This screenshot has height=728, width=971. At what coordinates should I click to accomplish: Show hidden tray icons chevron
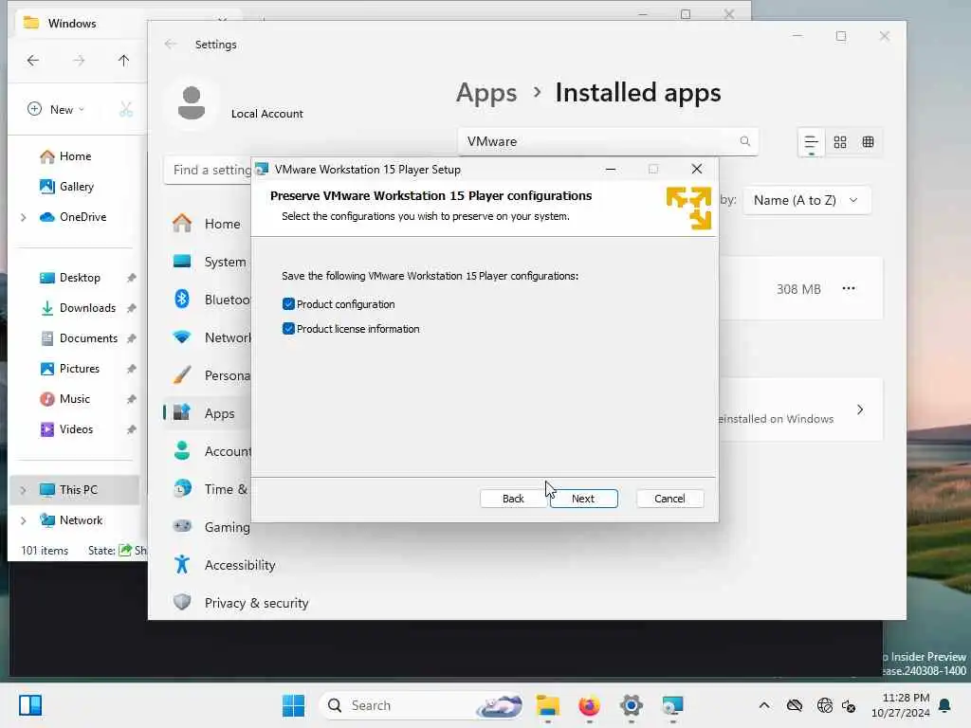764,705
